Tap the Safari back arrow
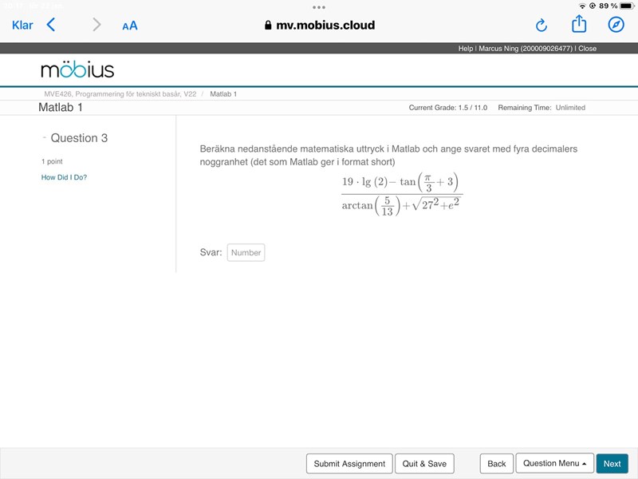 click(x=51, y=25)
